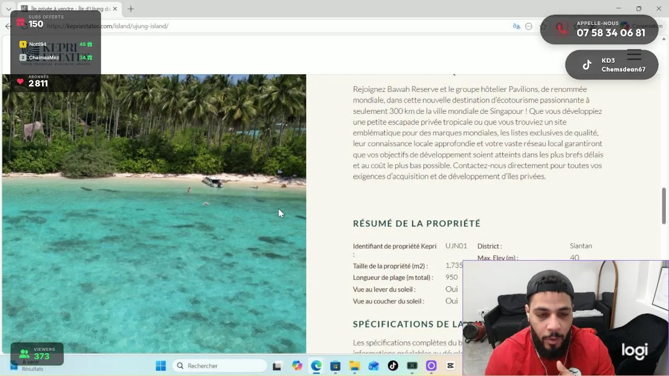The image size is (669, 376).
Task: Open Outlook from the taskbar
Action: tap(374, 366)
